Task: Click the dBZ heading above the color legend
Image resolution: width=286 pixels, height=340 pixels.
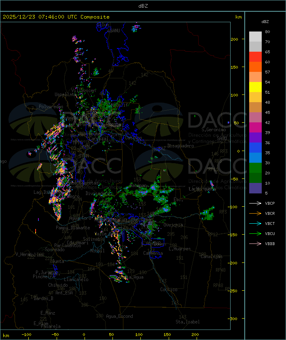Action: 265,22
